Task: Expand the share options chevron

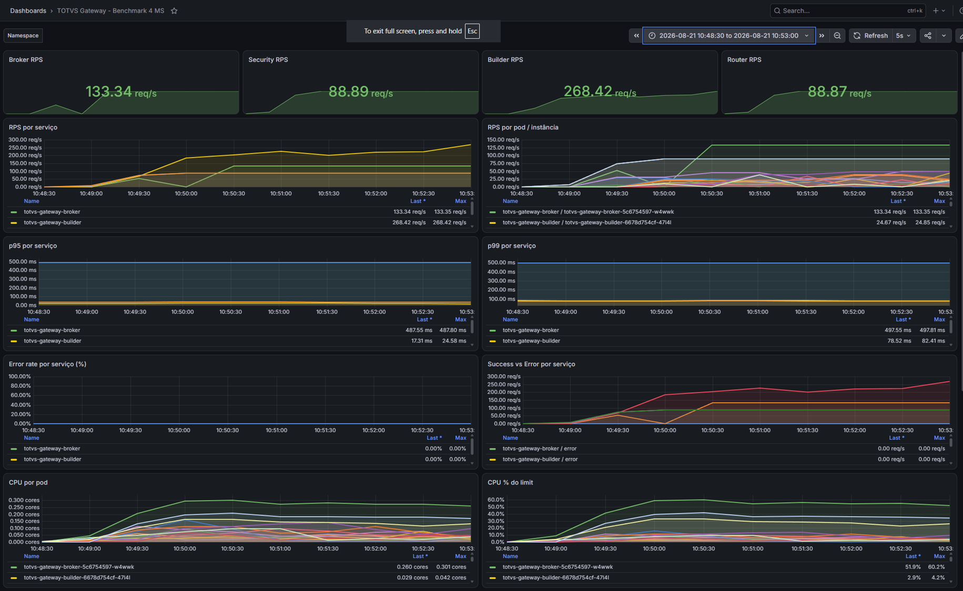Action: tap(944, 36)
